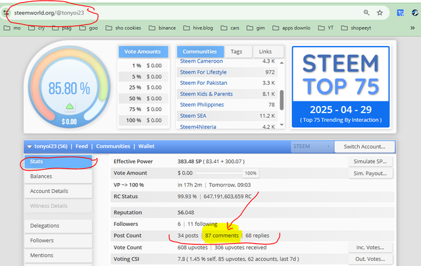Bookmark this page with the star icon

click(380, 13)
